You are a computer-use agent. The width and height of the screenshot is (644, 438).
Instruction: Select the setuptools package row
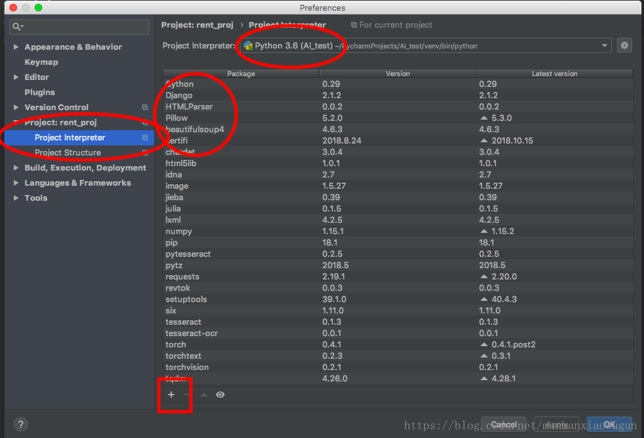pyautogui.click(x=398, y=300)
